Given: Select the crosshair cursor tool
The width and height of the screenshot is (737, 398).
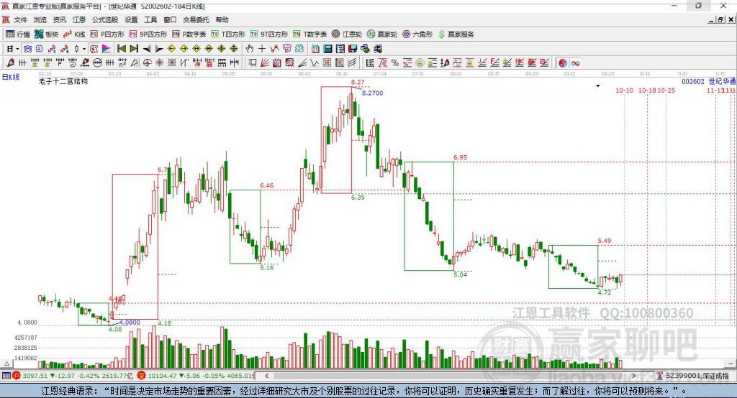Looking at the screenshot, I should click(262, 49).
